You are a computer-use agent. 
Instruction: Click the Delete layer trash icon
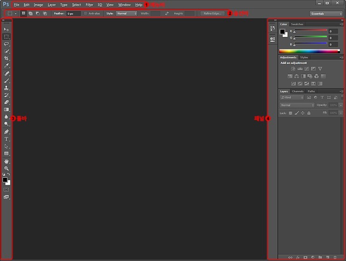point(335,257)
